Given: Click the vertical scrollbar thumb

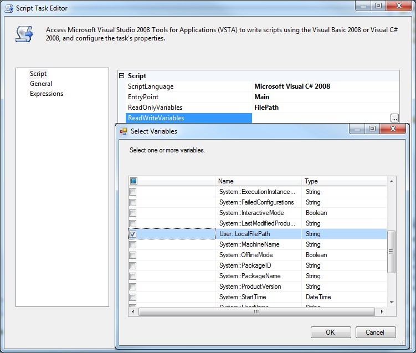Looking at the screenshot, I should [391, 252].
